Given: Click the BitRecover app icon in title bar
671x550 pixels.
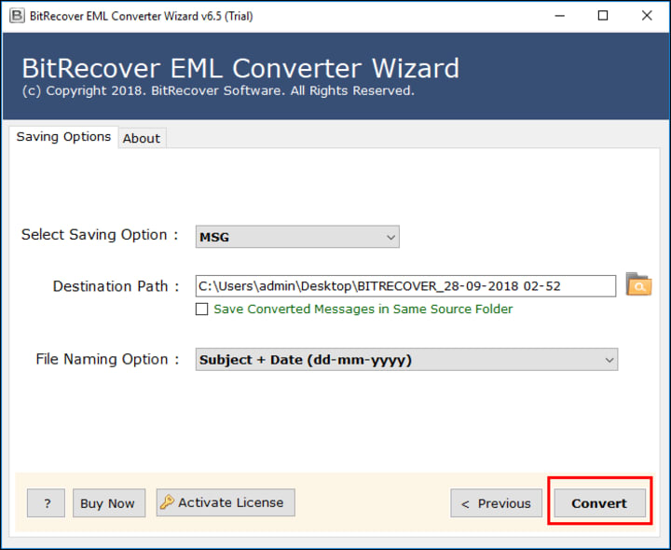Looking at the screenshot, I should pyautogui.click(x=17, y=16).
